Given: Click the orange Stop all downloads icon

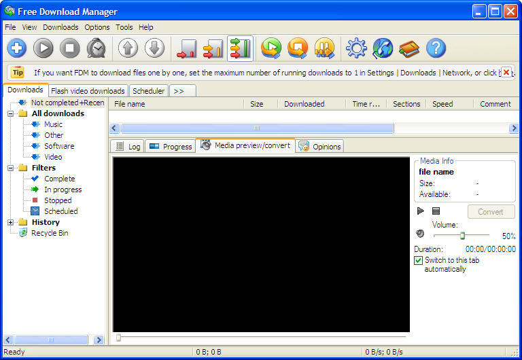Looking at the screenshot, I should click(x=298, y=48).
